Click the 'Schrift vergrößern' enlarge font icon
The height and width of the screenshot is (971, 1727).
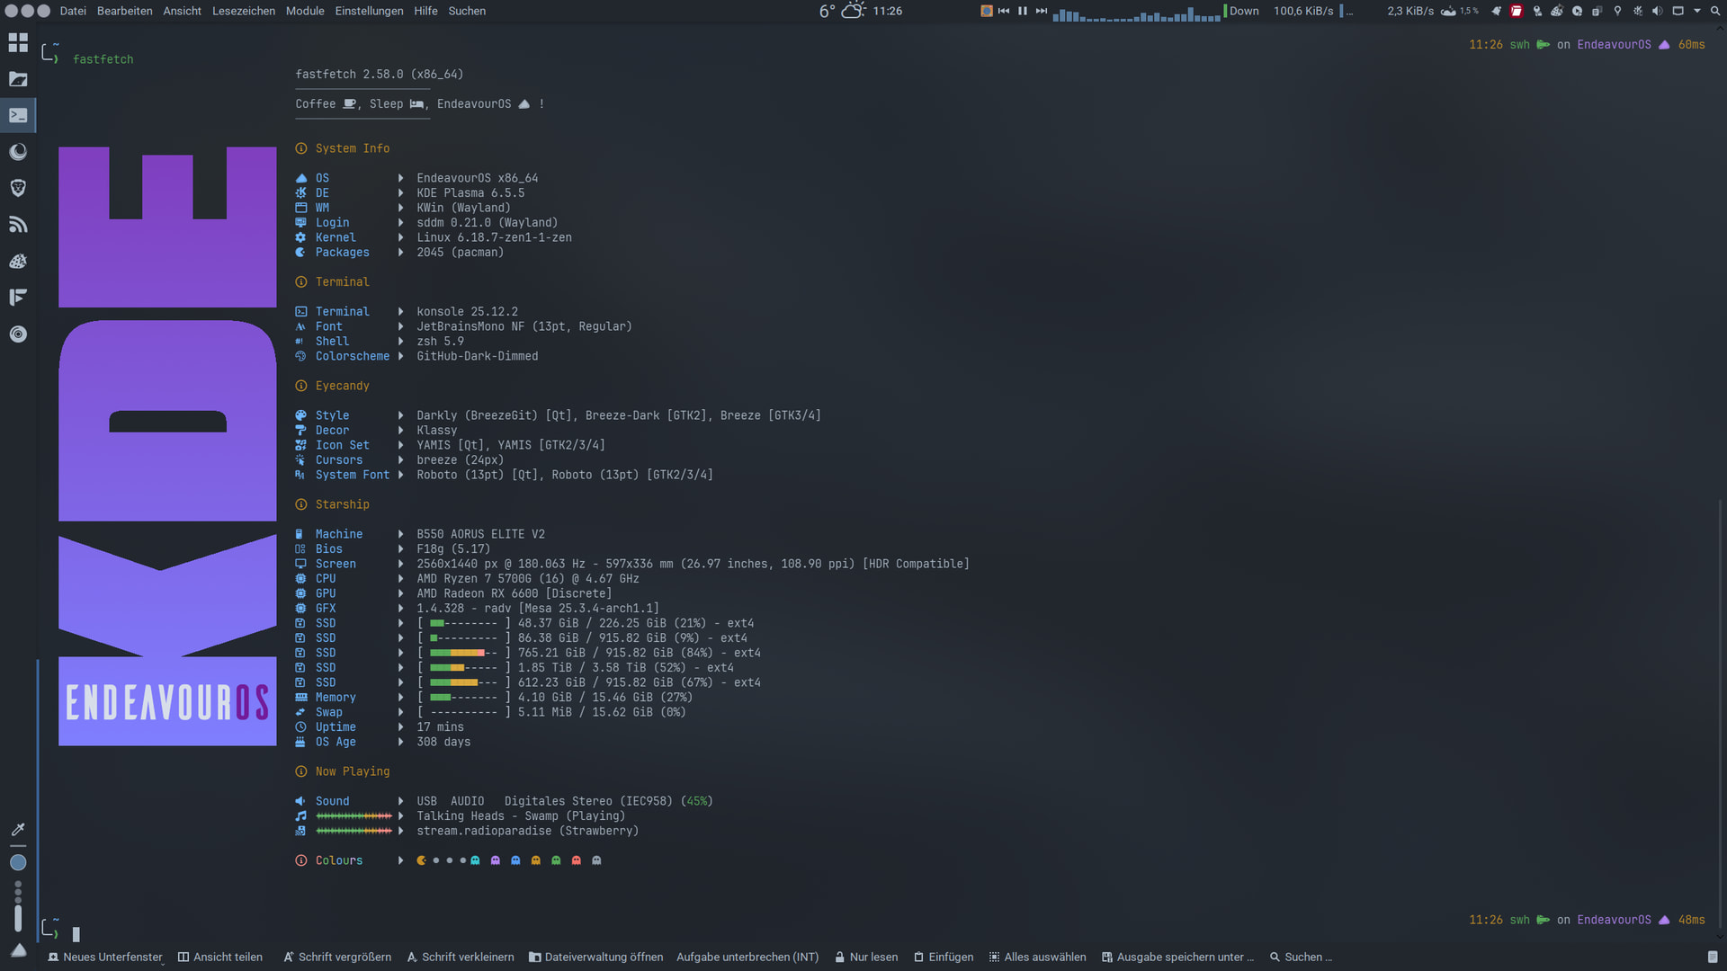[289, 957]
